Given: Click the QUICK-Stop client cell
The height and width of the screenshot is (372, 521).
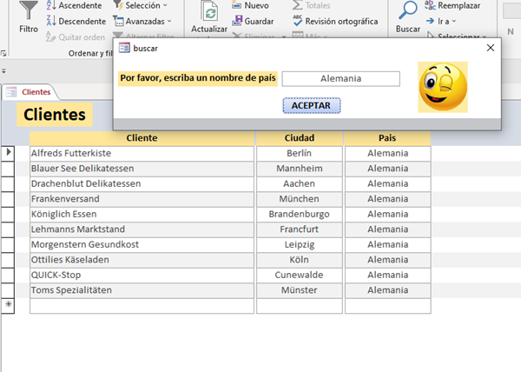Looking at the screenshot, I should pos(142,275).
